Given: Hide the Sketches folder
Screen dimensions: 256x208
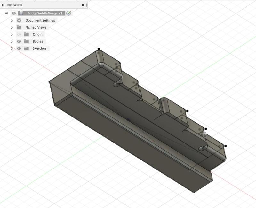Looking at the screenshot, I should point(19,48).
